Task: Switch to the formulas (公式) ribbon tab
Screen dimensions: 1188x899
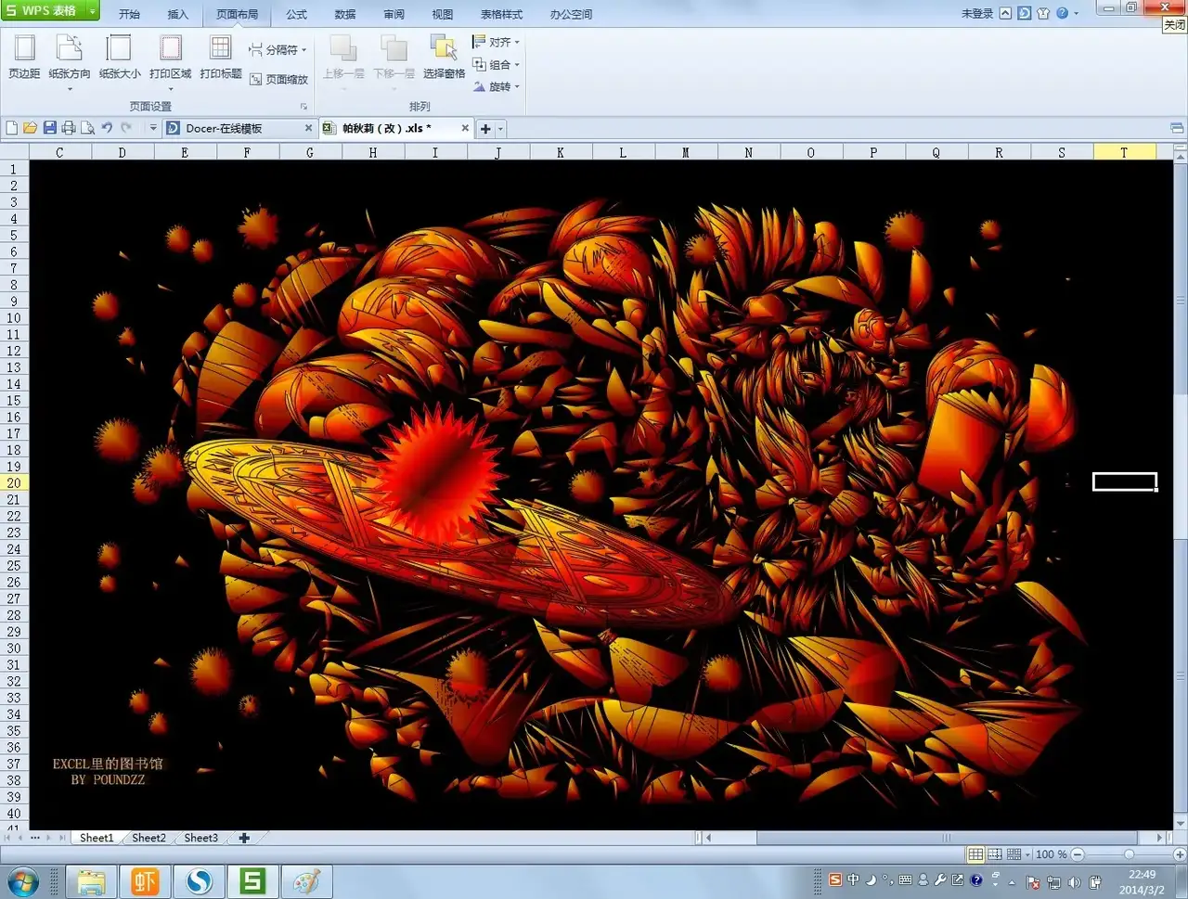Action: click(x=296, y=14)
